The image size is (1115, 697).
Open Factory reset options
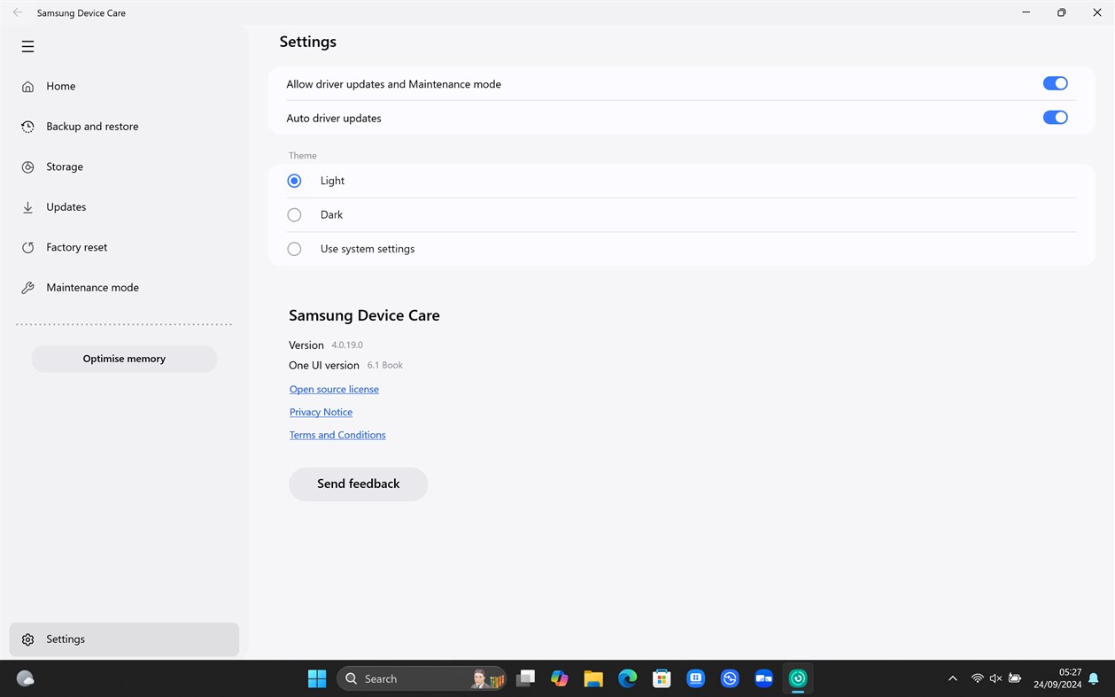pyautogui.click(x=76, y=247)
